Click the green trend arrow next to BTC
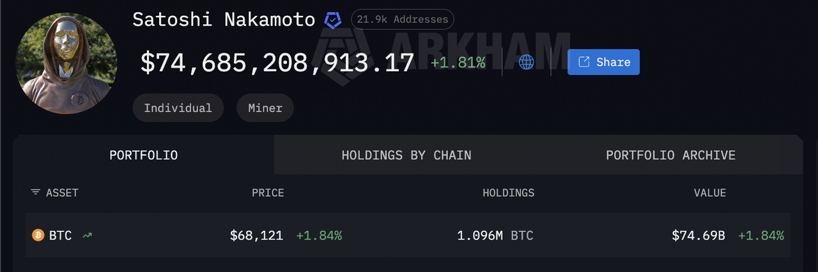This screenshot has height=272, width=818. coord(87,236)
